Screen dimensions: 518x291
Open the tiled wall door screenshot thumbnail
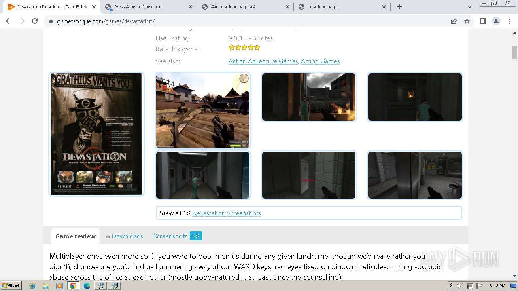tap(309, 175)
